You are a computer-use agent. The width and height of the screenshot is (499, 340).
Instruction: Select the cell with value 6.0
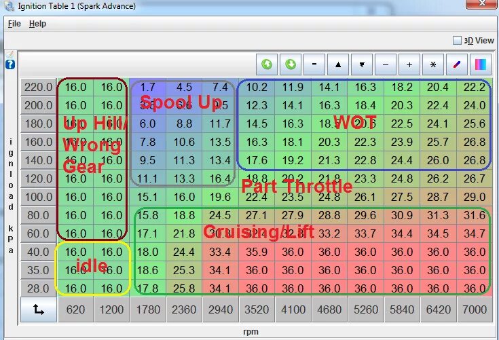(x=148, y=124)
